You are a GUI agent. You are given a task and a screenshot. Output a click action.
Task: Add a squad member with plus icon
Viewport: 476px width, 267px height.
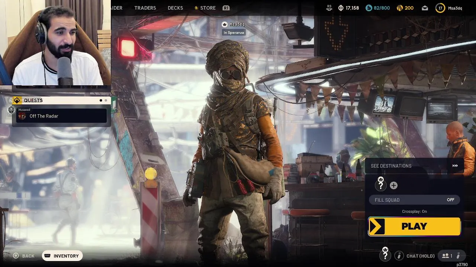tap(393, 185)
